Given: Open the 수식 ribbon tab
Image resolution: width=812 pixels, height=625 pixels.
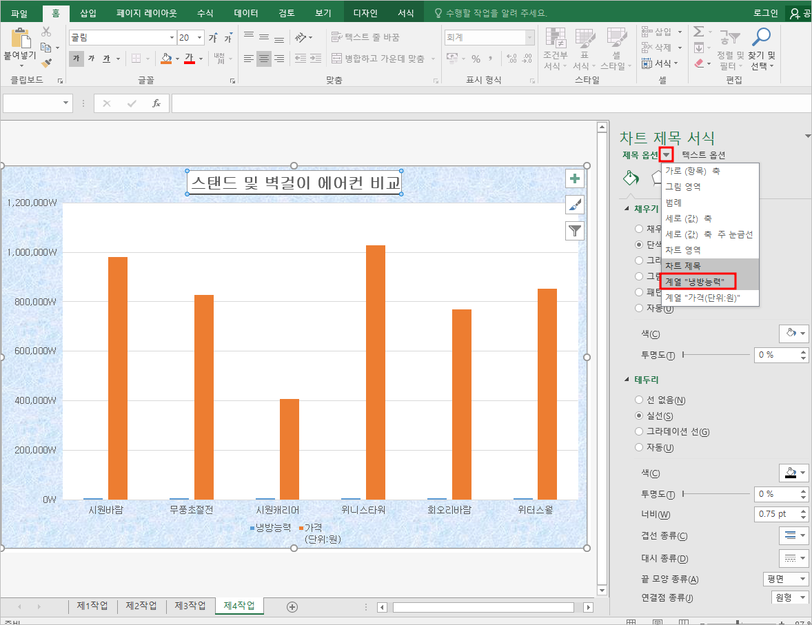Looking at the screenshot, I should click(x=205, y=13).
